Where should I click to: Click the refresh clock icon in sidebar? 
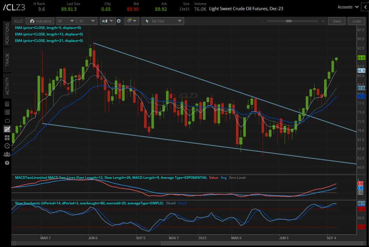(7, 146)
